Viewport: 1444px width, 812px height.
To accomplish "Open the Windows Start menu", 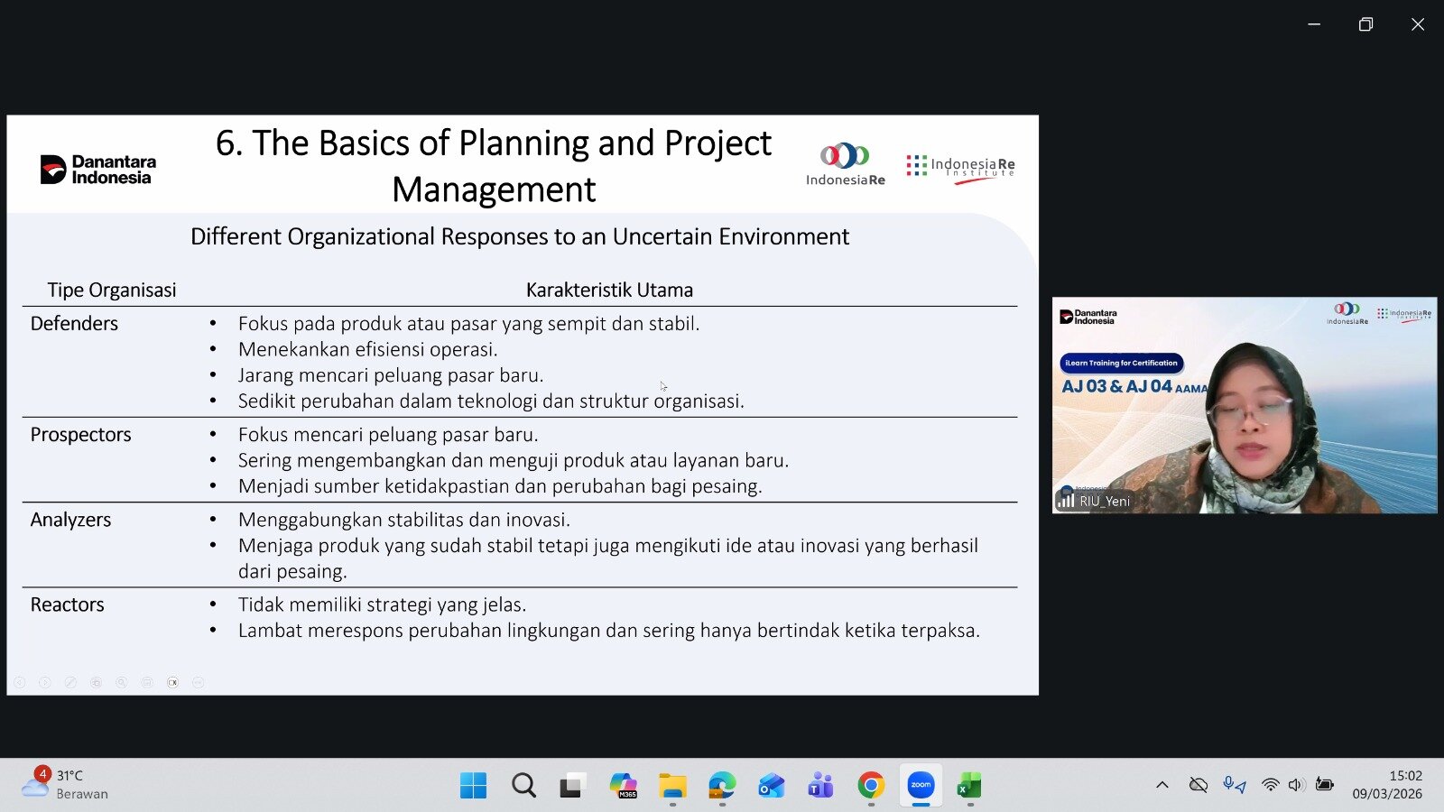I will point(473,786).
